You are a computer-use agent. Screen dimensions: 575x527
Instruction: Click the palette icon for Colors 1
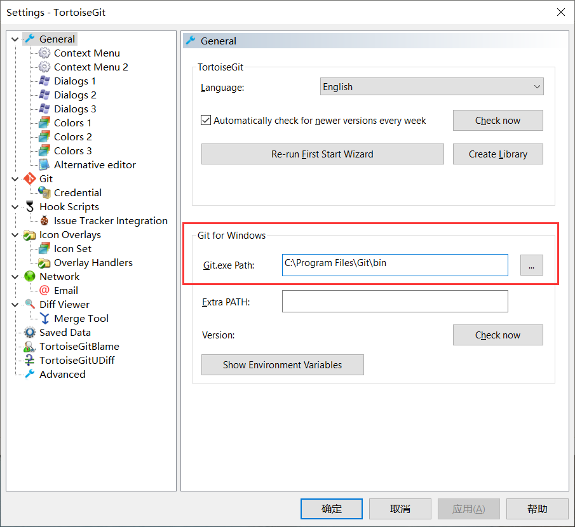44,123
